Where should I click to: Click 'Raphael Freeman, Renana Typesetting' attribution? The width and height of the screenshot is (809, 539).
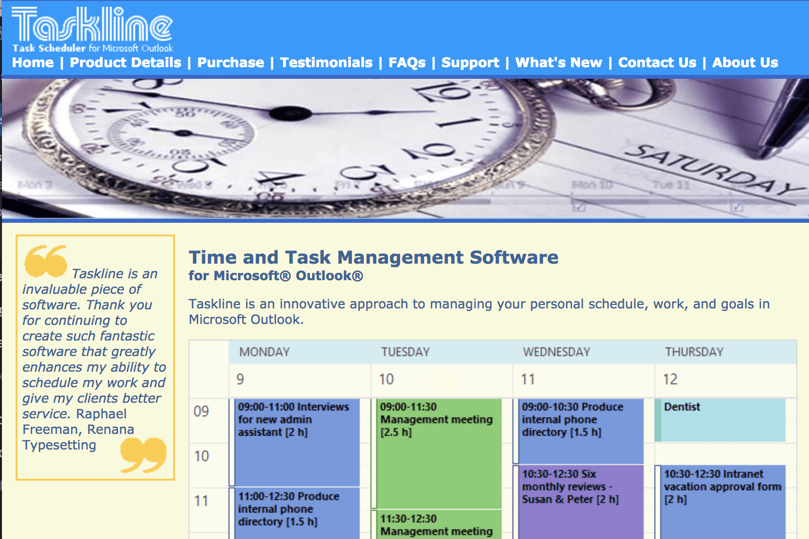click(78, 430)
